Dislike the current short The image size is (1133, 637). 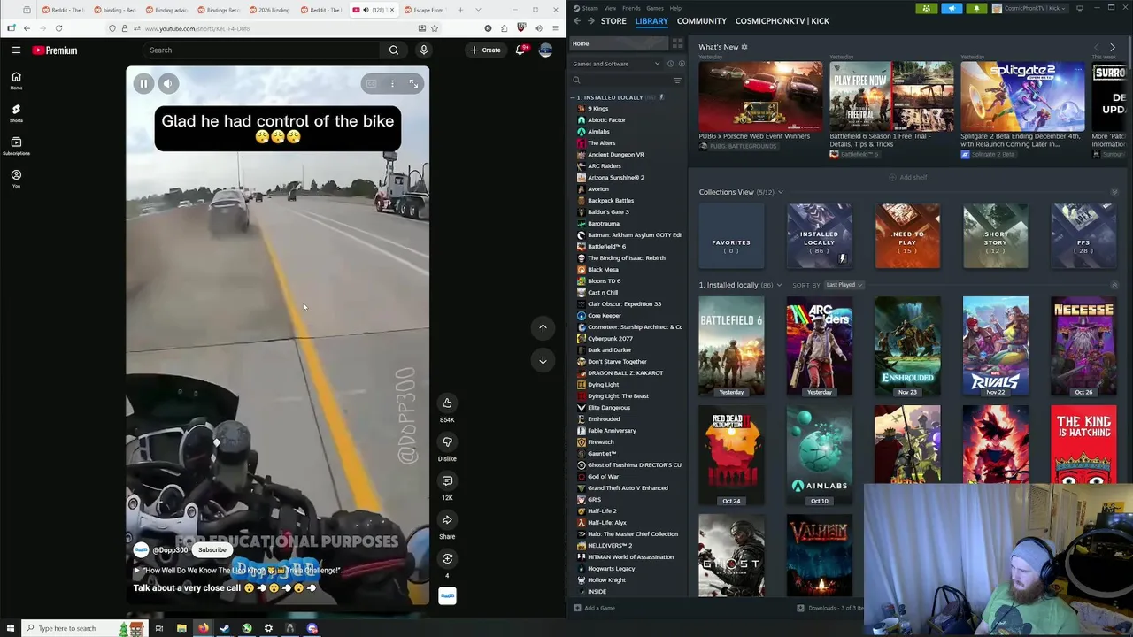coord(447,441)
